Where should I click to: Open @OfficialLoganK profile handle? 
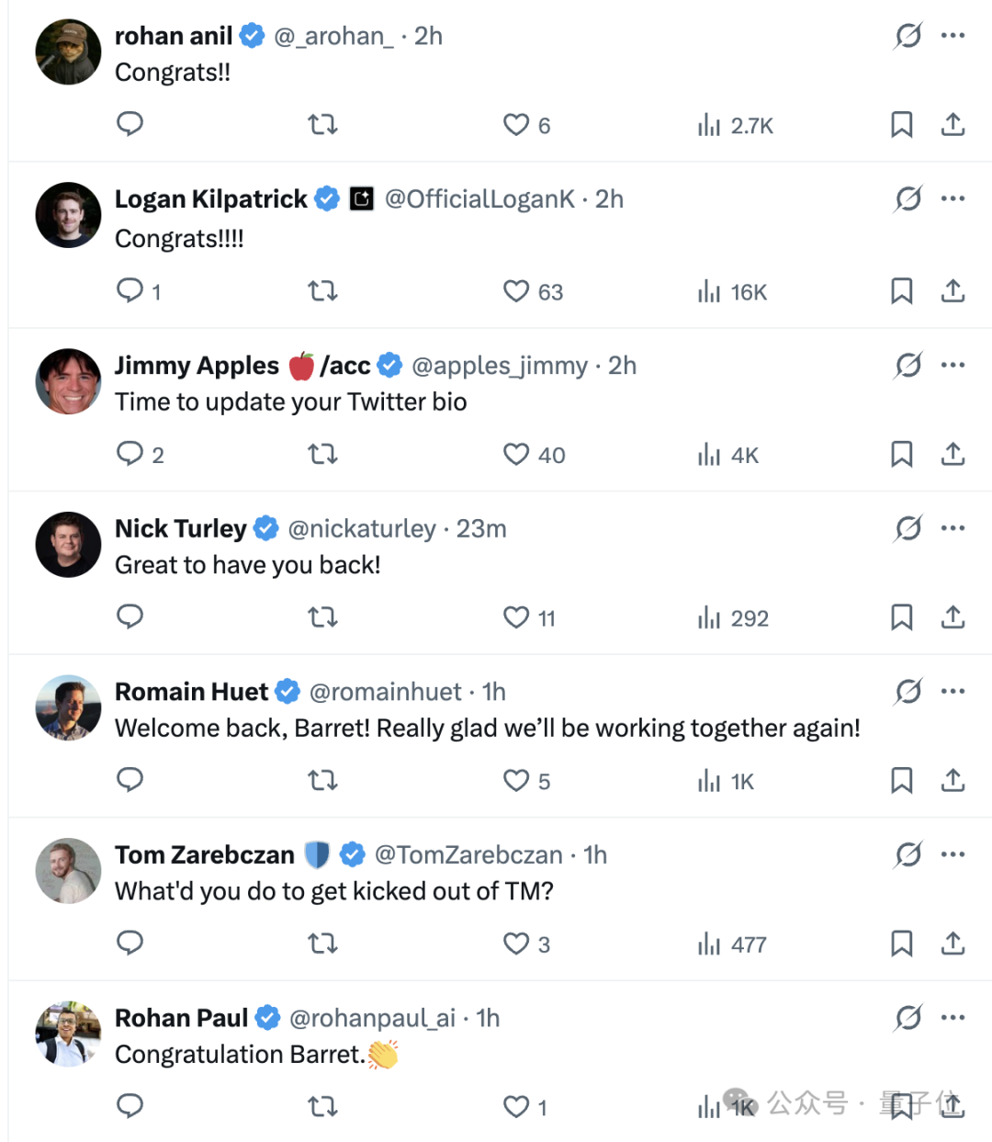coord(479,199)
